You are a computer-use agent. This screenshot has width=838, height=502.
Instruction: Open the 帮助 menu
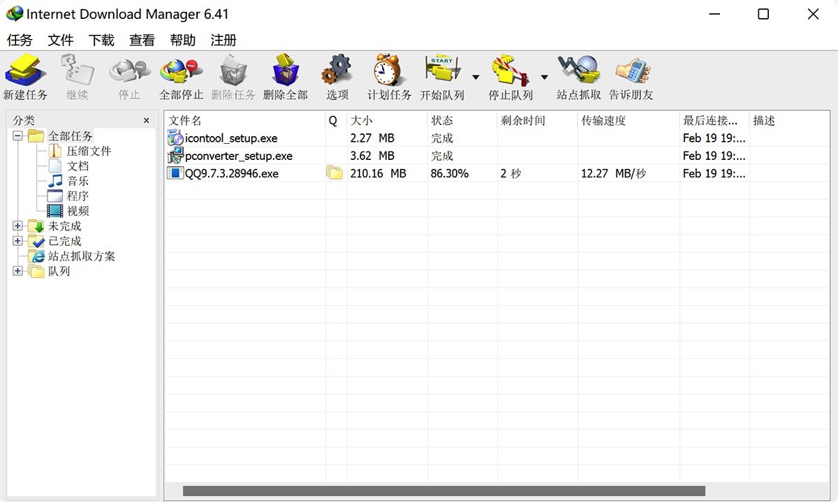click(x=182, y=40)
